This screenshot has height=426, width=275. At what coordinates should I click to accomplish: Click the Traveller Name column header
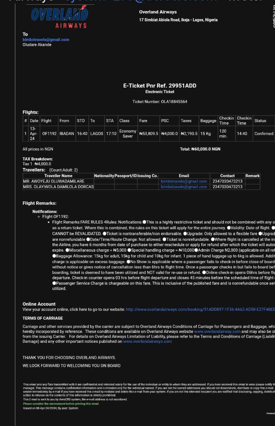coord(58,176)
